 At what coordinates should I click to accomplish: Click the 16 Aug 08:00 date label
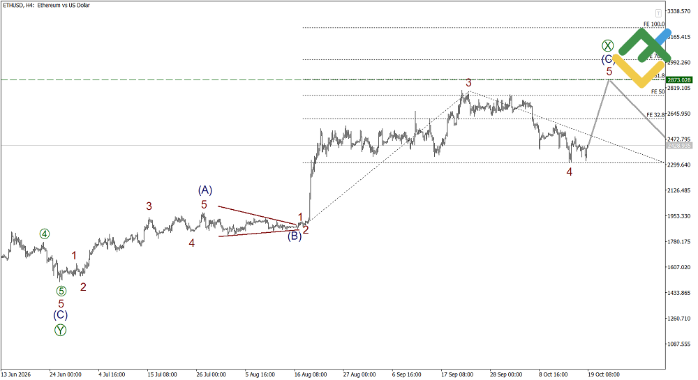point(311,374)
